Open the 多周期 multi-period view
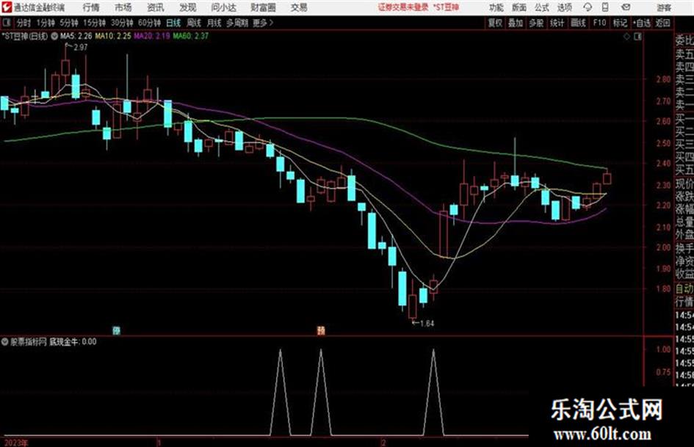 tap(237, 23)
